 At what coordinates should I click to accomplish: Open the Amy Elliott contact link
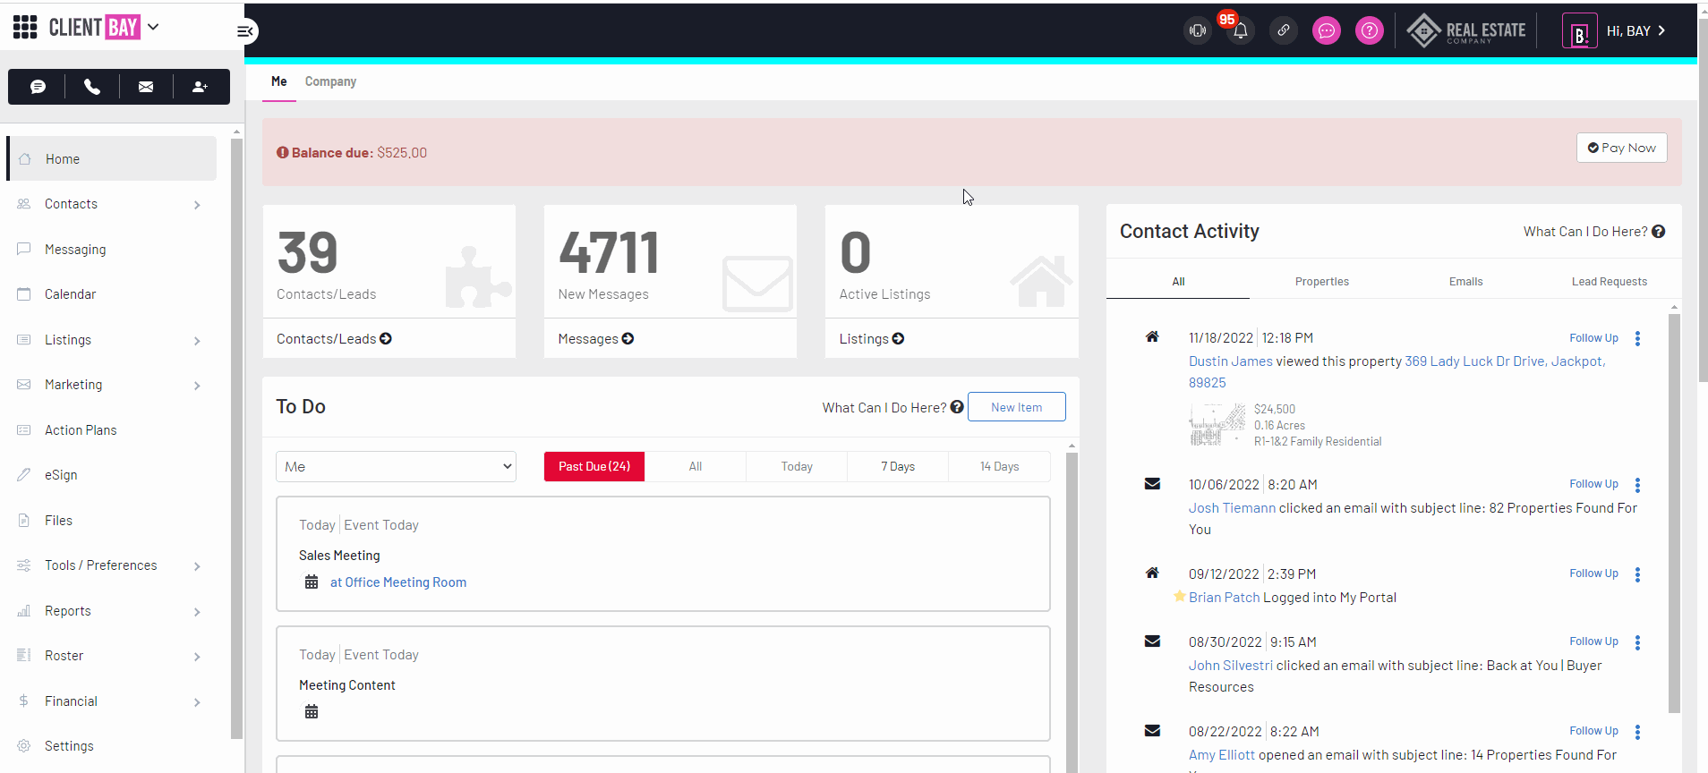pyautogui.click(x=1221, y=755)
